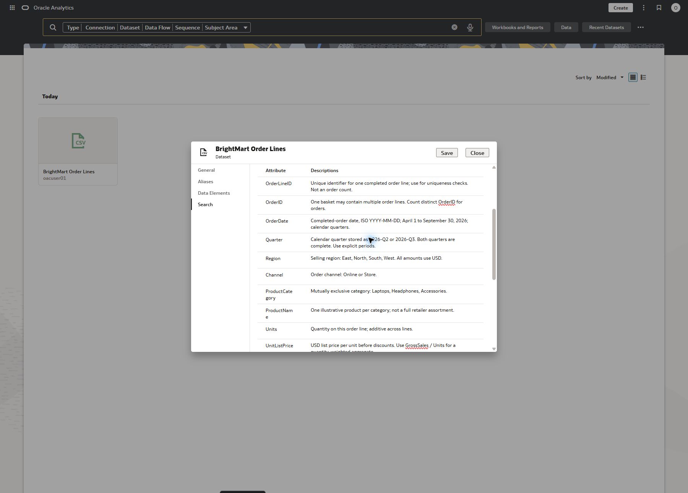Click the scroll down arrow in dialog
The height and width of the screenshot is (493, 688).
click(494, 349)
